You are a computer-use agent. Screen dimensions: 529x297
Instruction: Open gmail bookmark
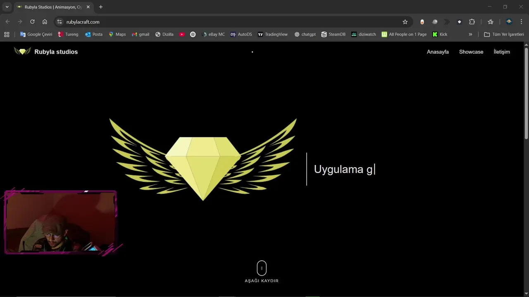[141, 34]
